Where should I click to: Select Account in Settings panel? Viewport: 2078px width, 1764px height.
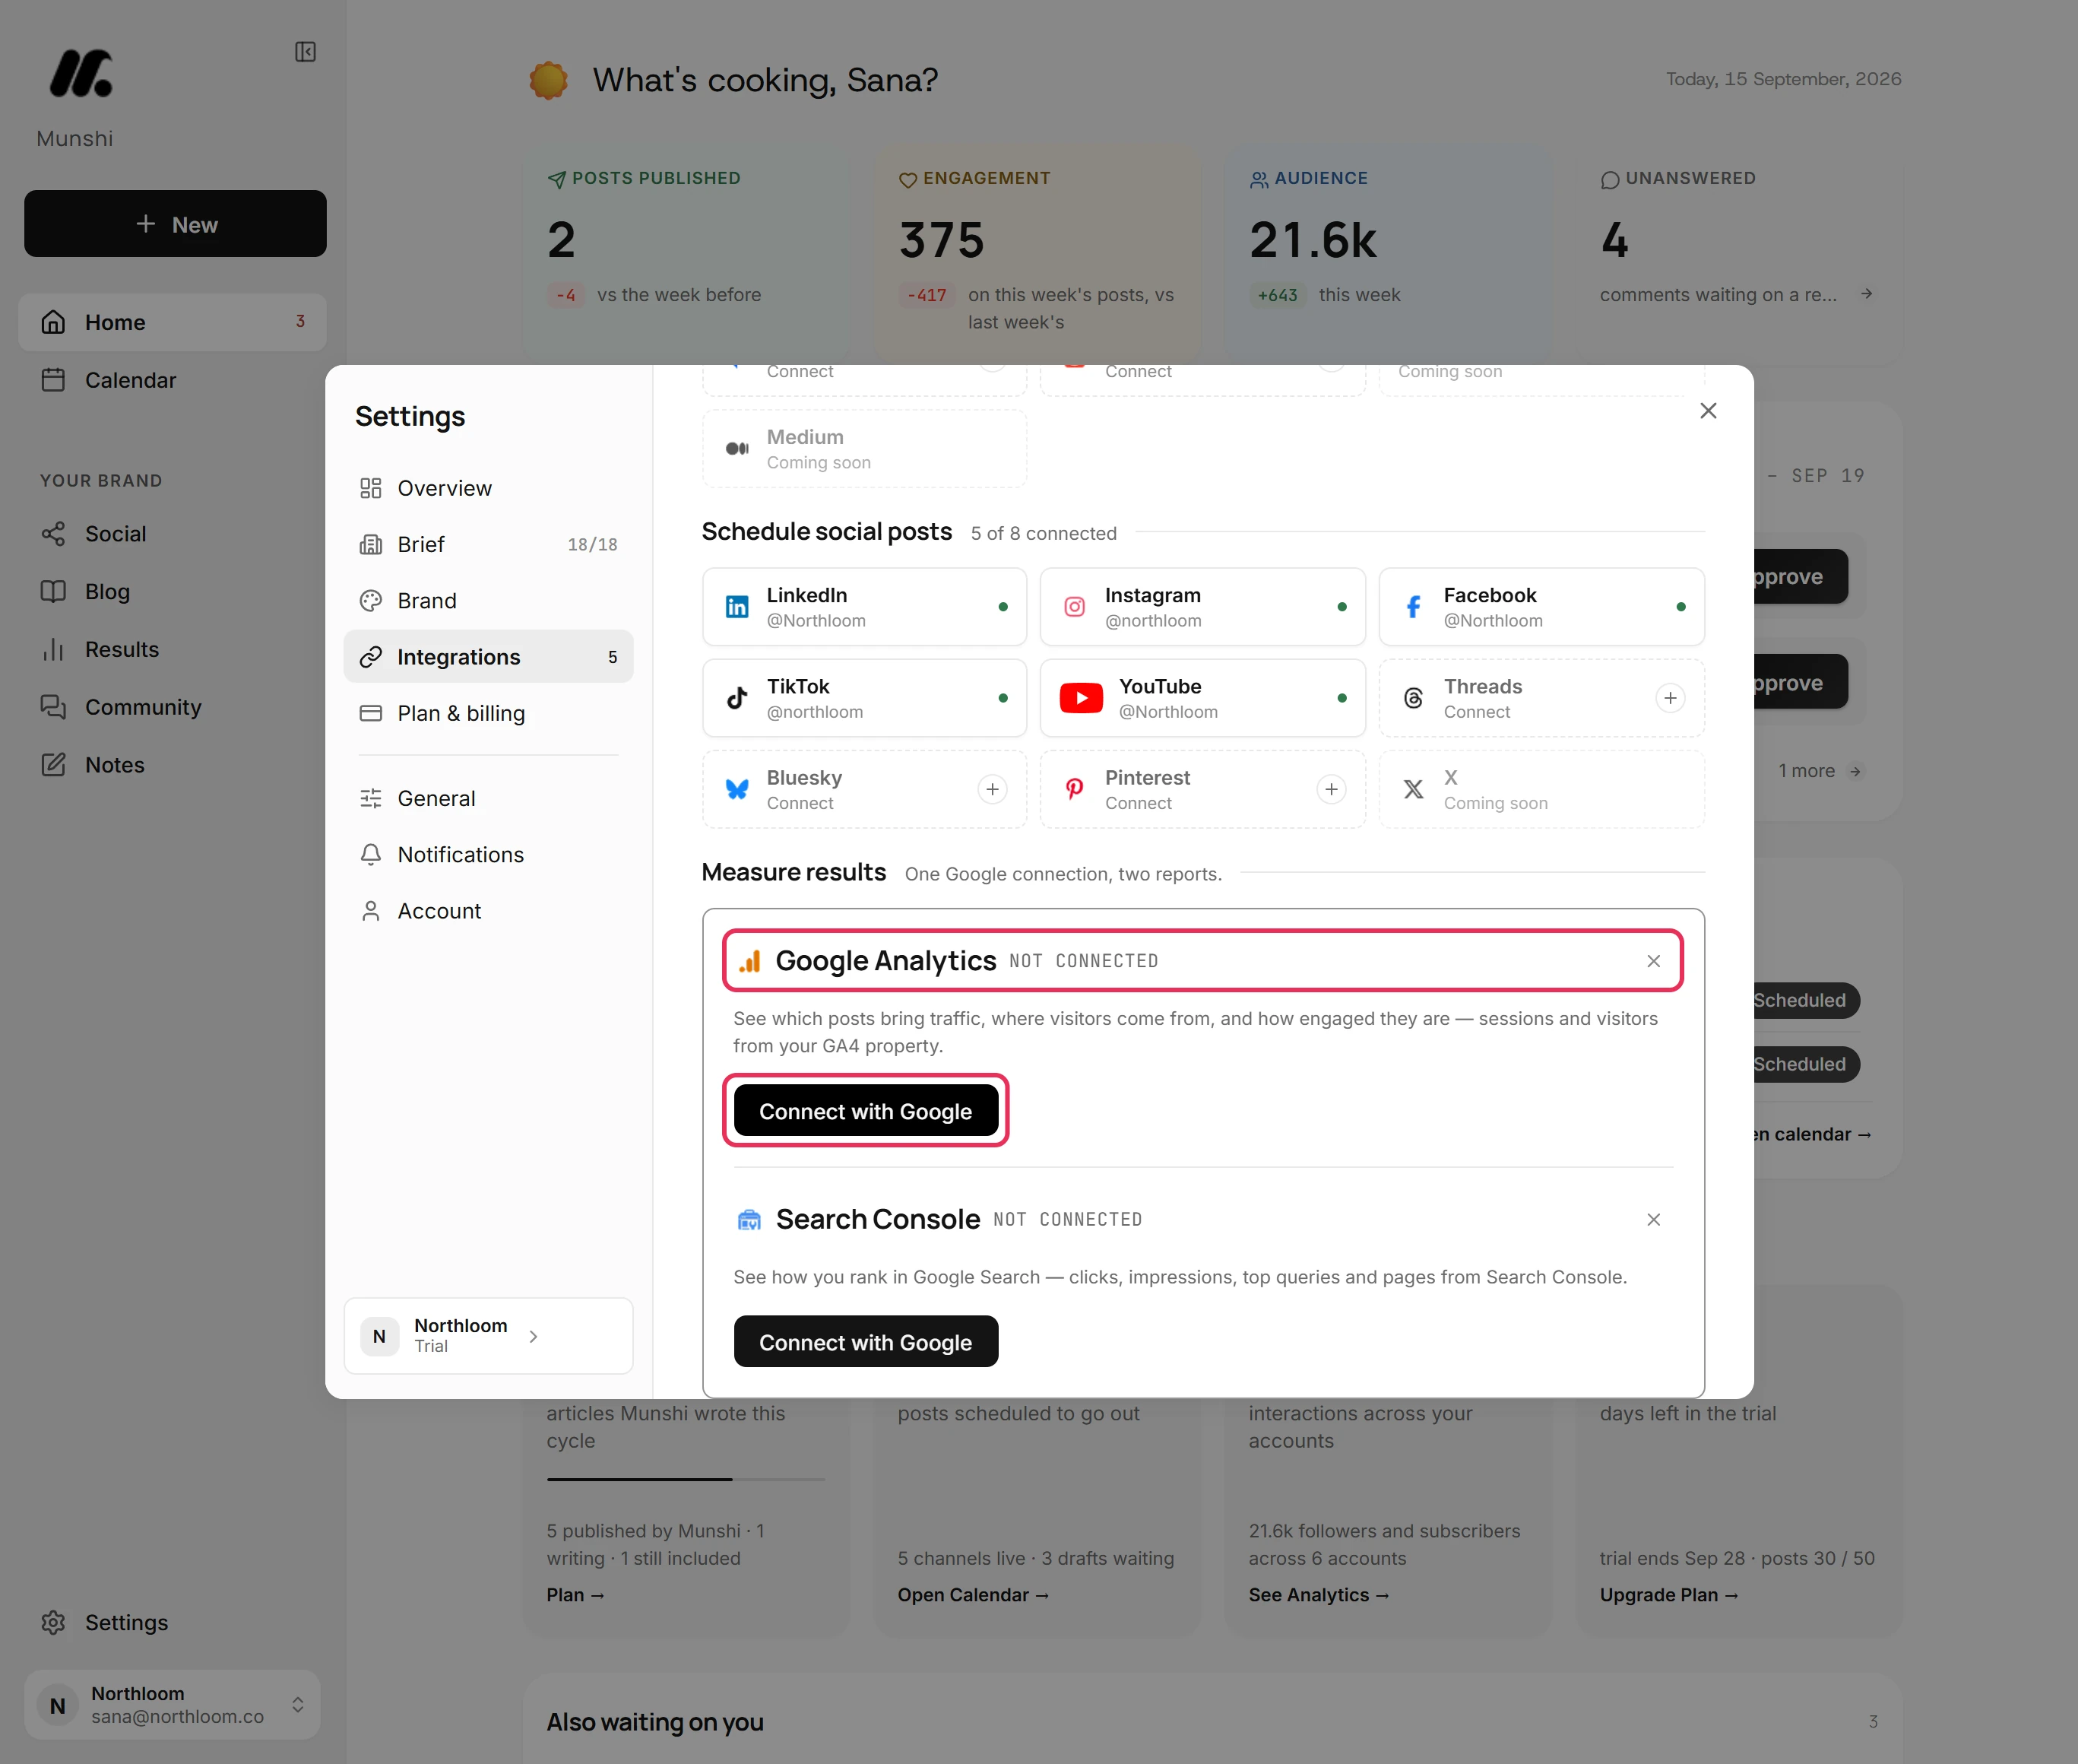click(x=488, y=911)
